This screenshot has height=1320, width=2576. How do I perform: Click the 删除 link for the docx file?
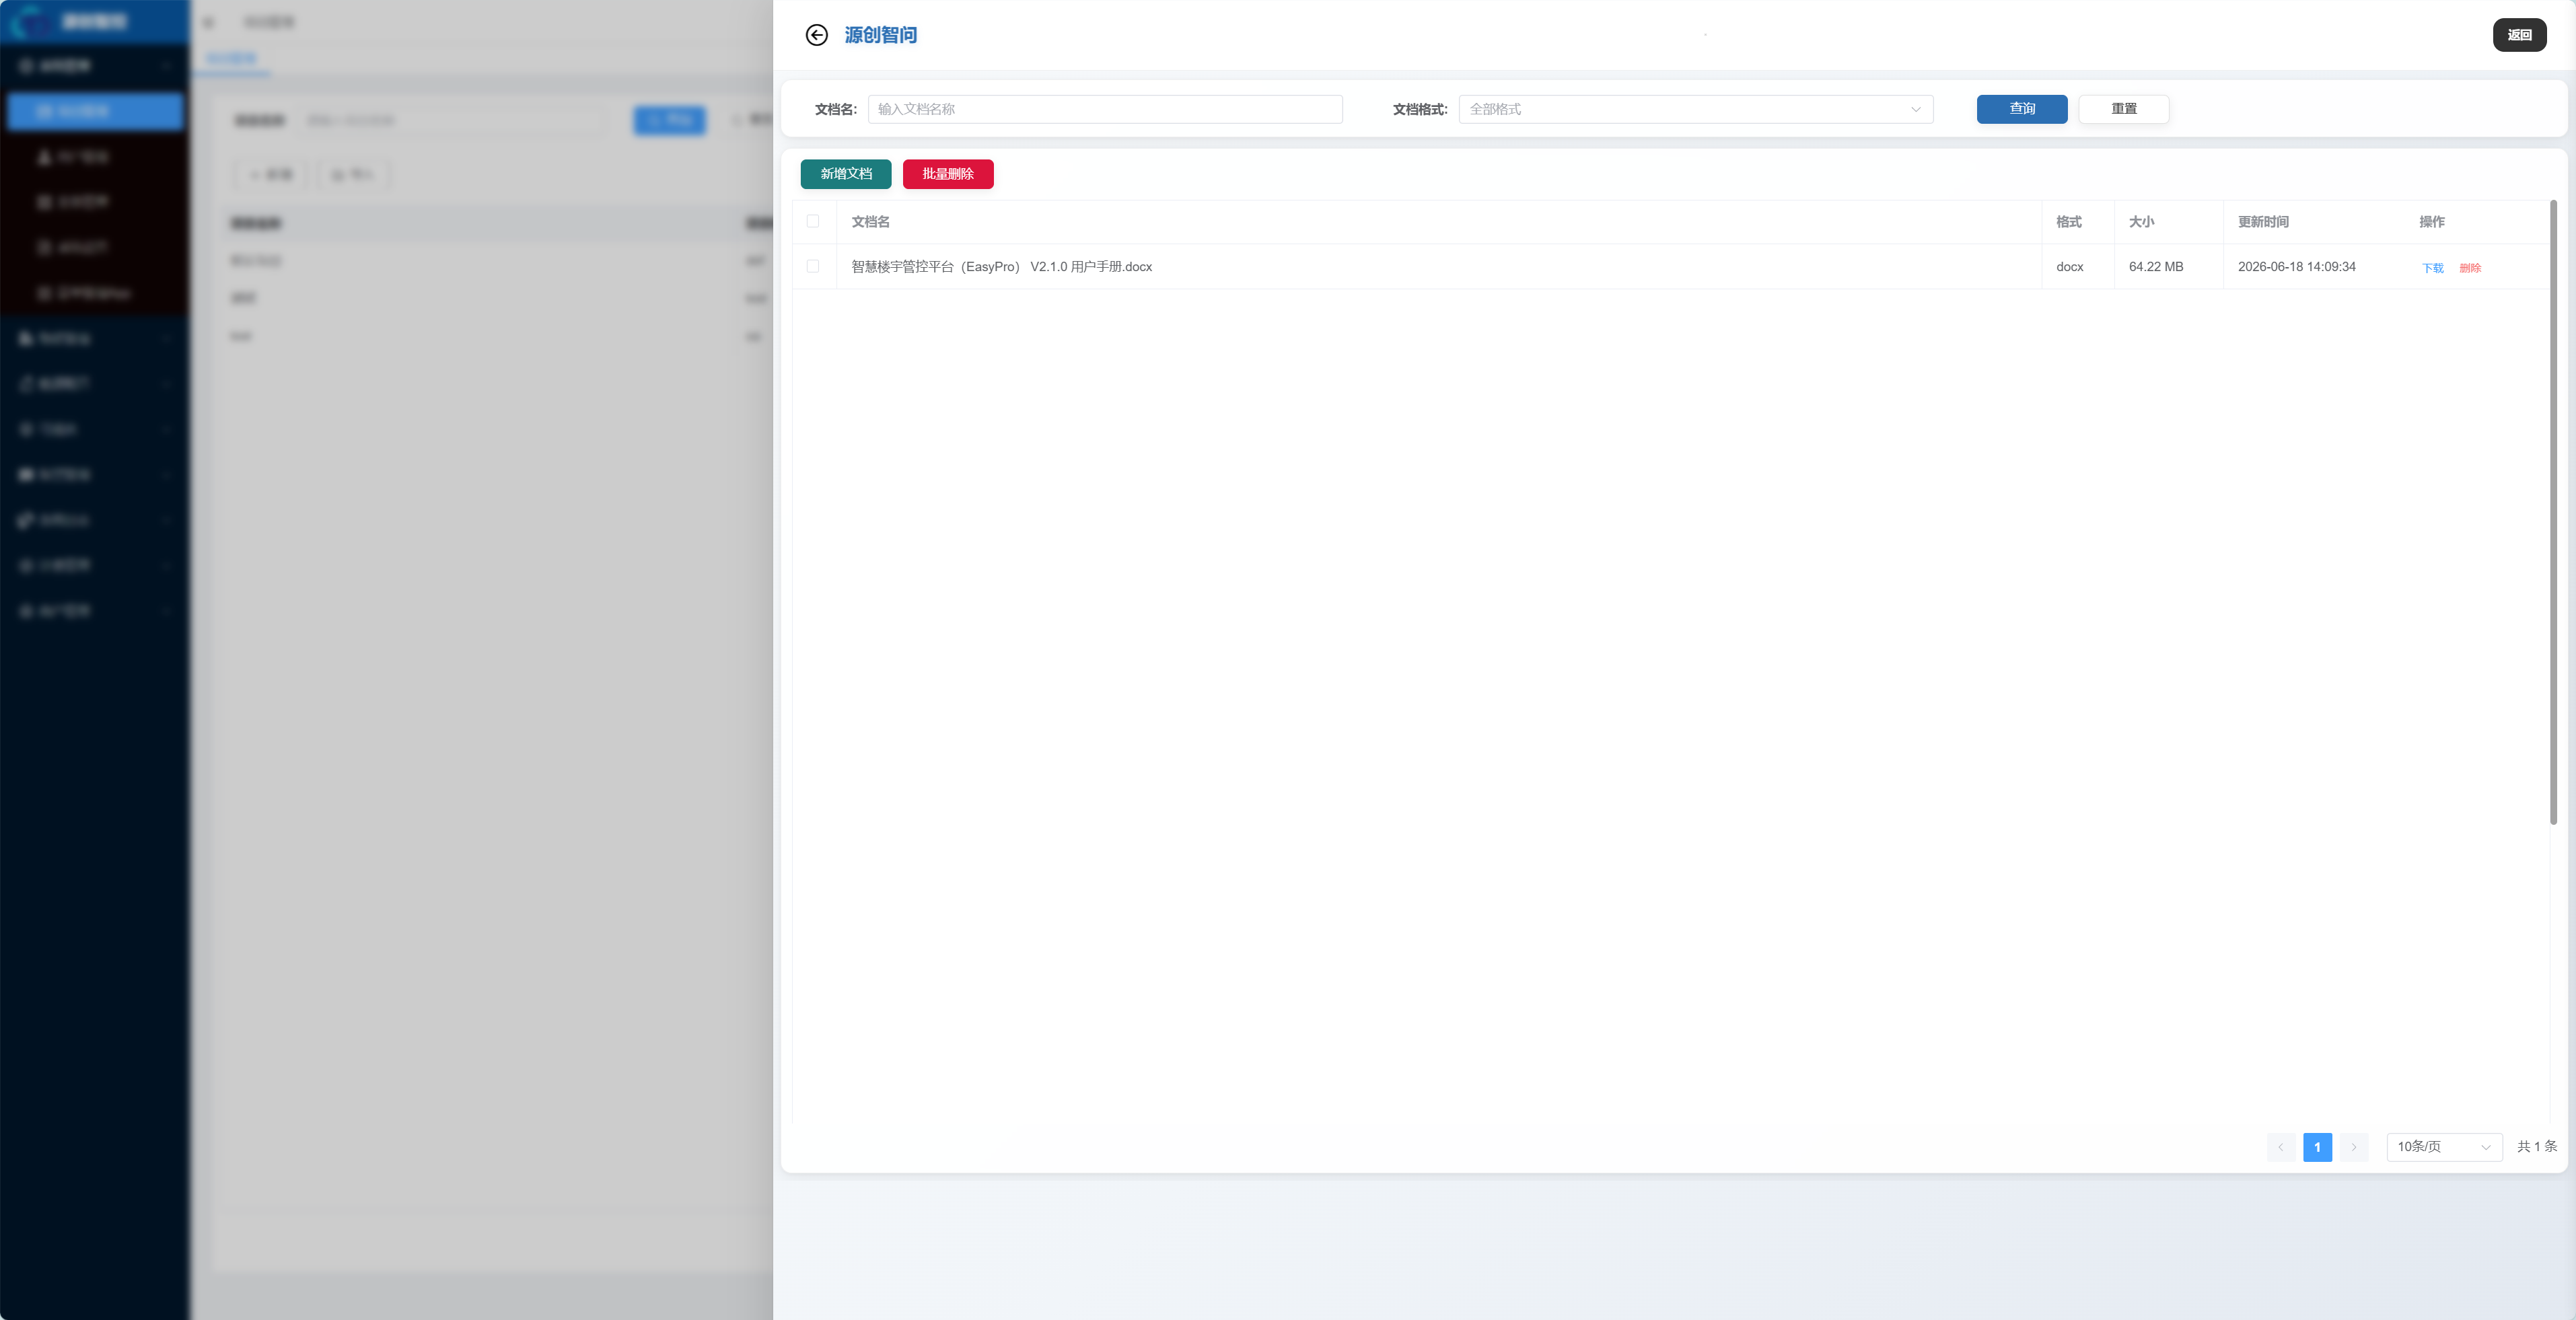2469,268
